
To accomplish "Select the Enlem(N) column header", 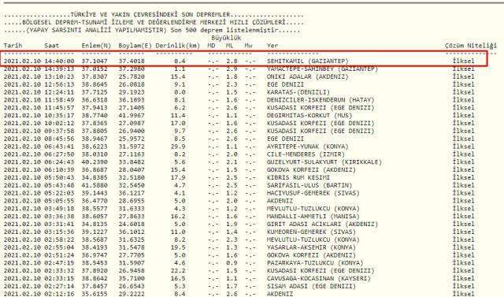I will point(96,46).
